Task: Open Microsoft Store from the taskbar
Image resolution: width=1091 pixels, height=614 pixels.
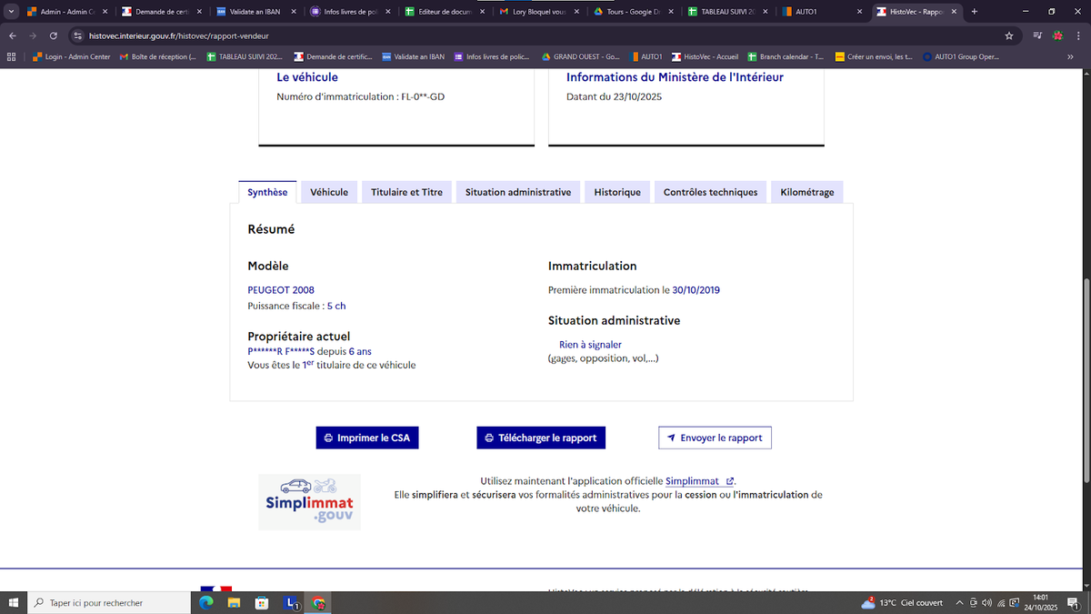Action: [262, 602]
